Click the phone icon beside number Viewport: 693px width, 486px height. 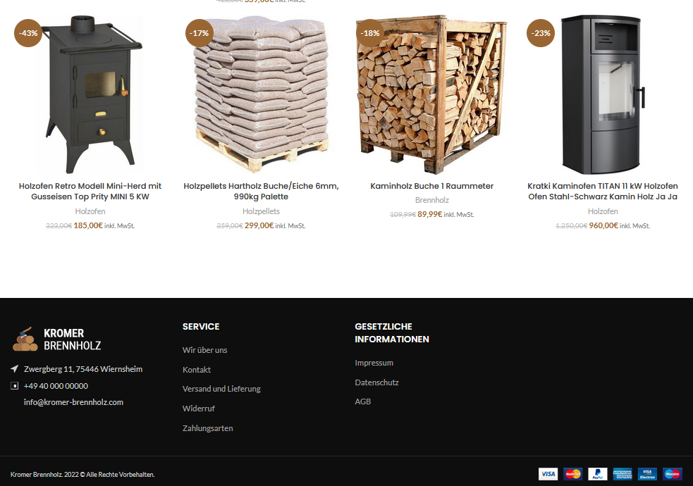(x=15, y=386)
